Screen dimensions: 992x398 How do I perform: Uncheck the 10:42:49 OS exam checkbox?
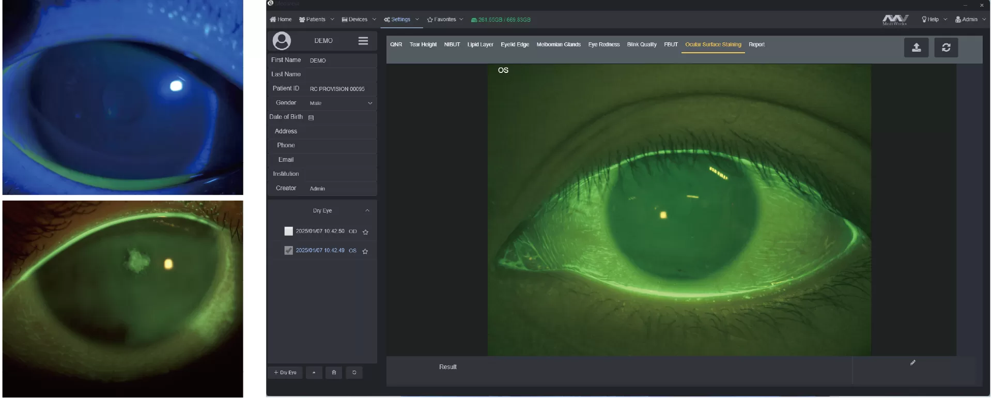tap(289, 250)
